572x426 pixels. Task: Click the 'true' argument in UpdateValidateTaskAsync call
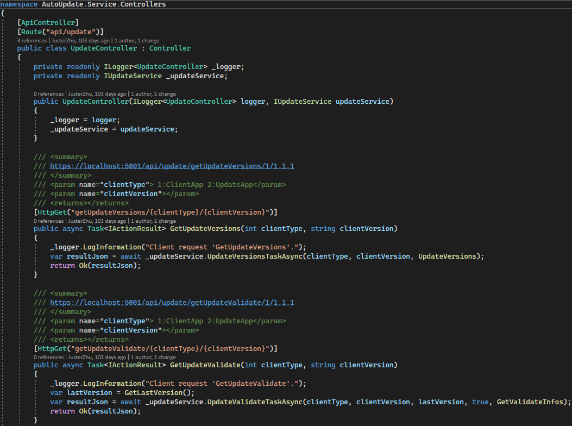pyautogui.click(x=480, y=402)
